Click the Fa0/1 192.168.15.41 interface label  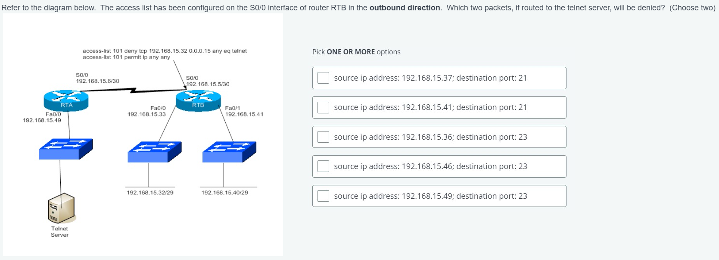(x=244, y=111)
